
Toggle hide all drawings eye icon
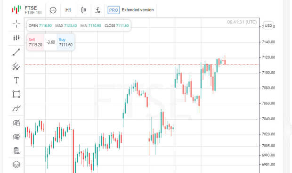(x=16, y=123)
